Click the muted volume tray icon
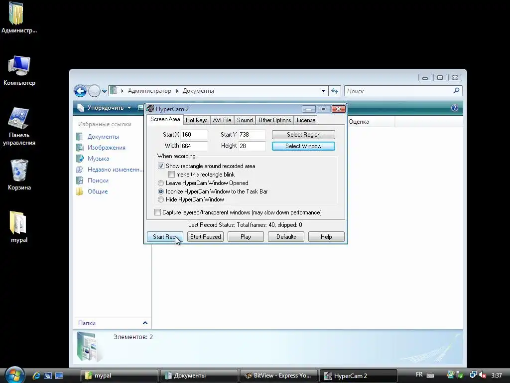Screen dimensions: 510x383 (x=483, y=375)
